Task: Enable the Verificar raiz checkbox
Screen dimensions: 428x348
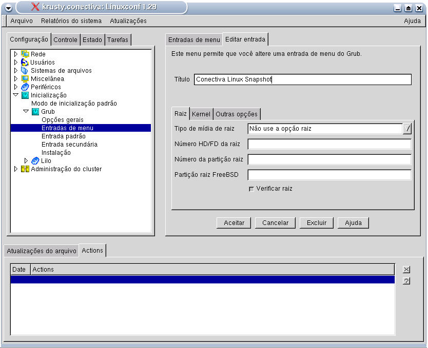Action: [x=251, y=189]
